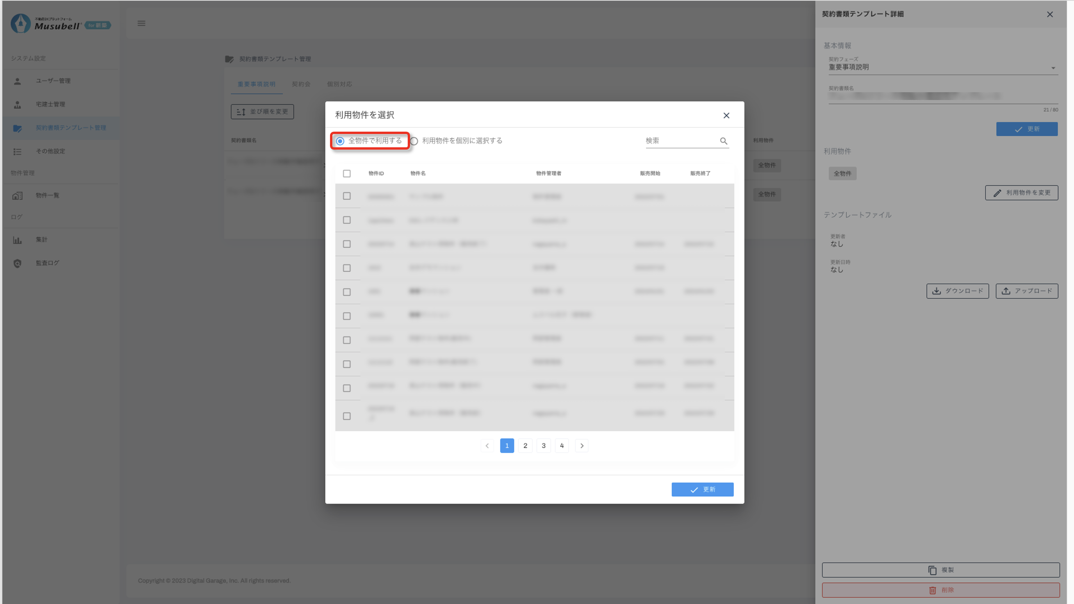
Task: Click the 物件一覧 building icon
Action: point(18,195)
